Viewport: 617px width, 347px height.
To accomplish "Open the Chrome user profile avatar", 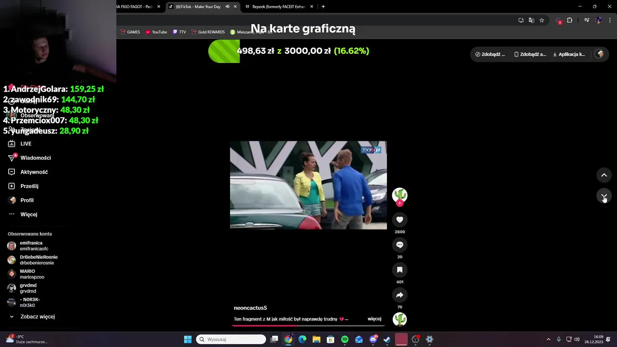I will 598,20.
